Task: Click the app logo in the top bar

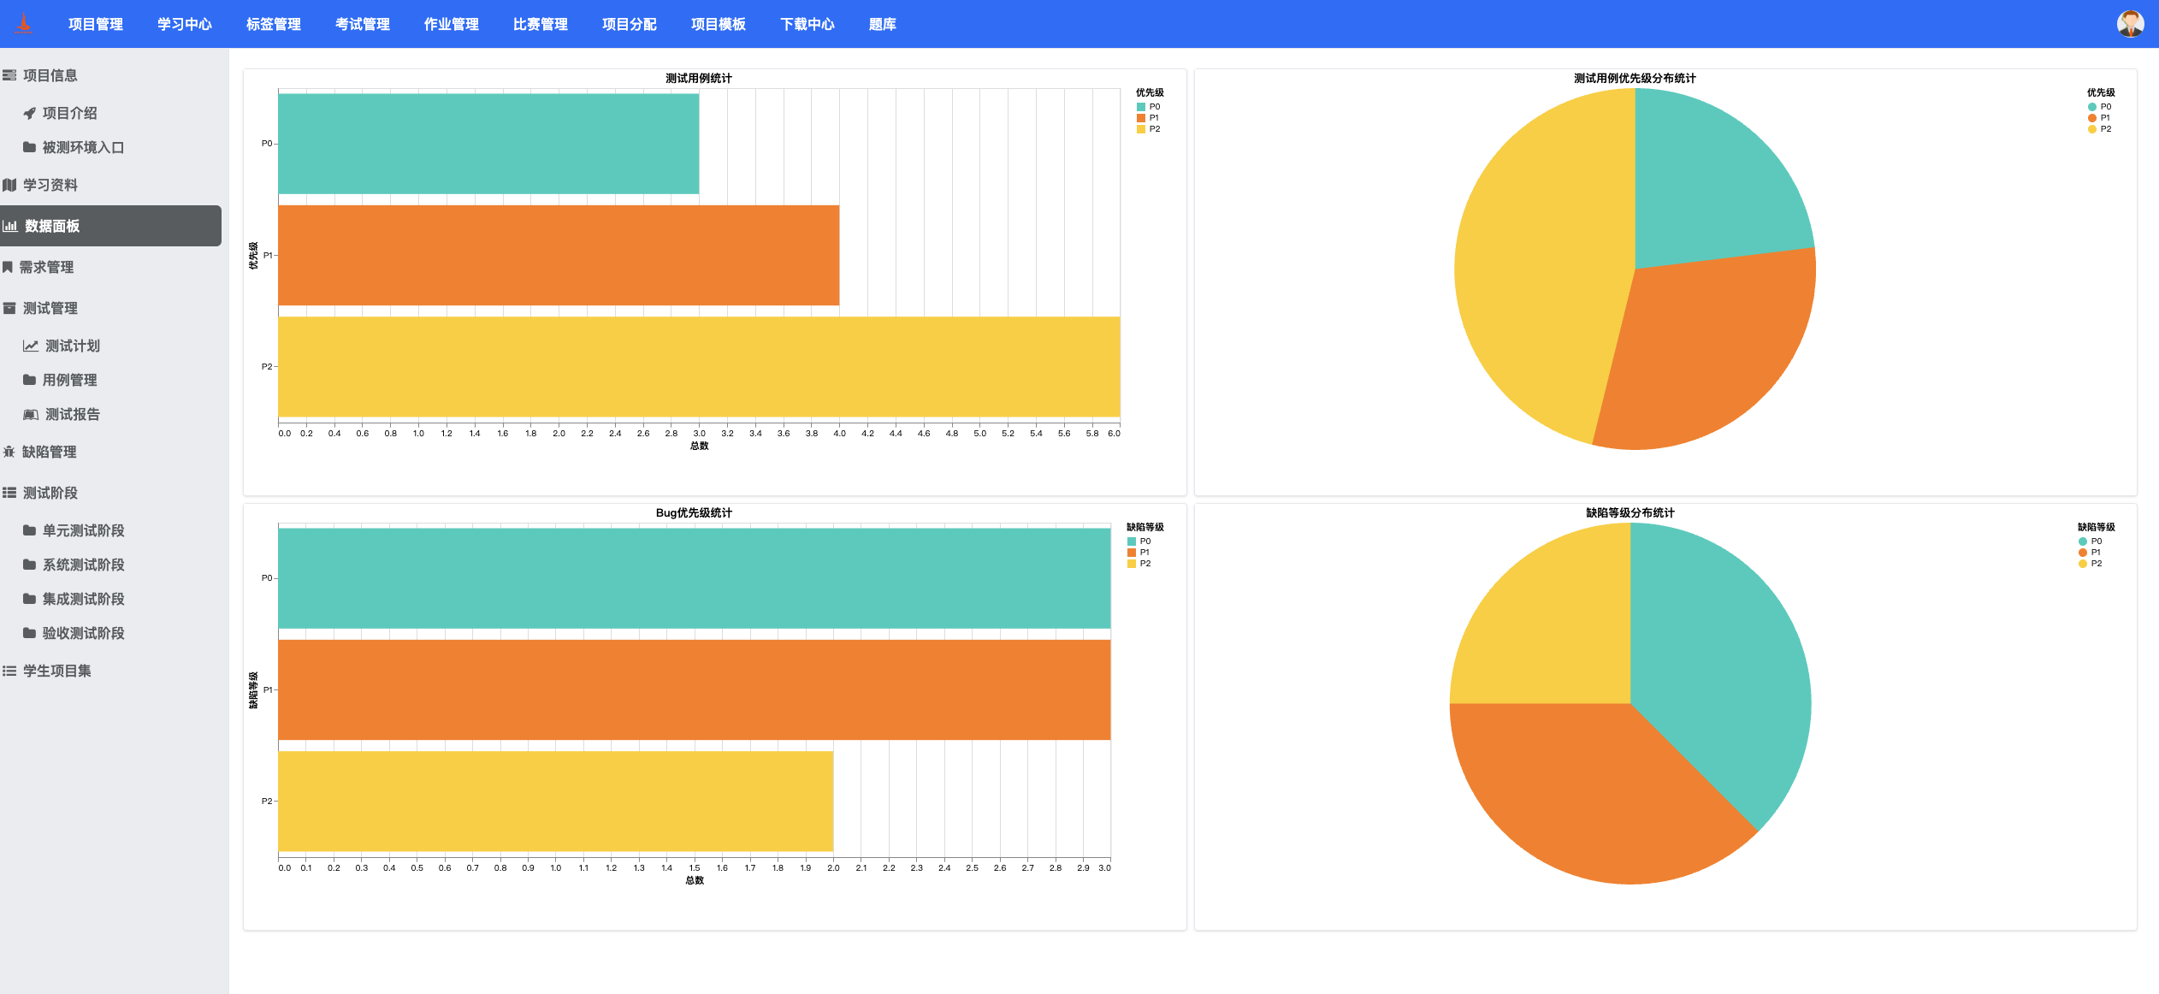Action: click(x=24, y=24)
